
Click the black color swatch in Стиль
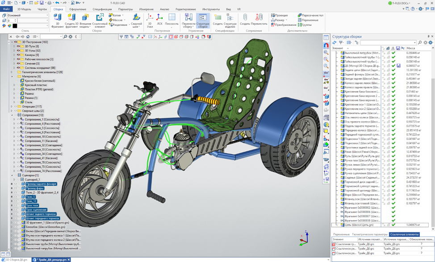15,26
